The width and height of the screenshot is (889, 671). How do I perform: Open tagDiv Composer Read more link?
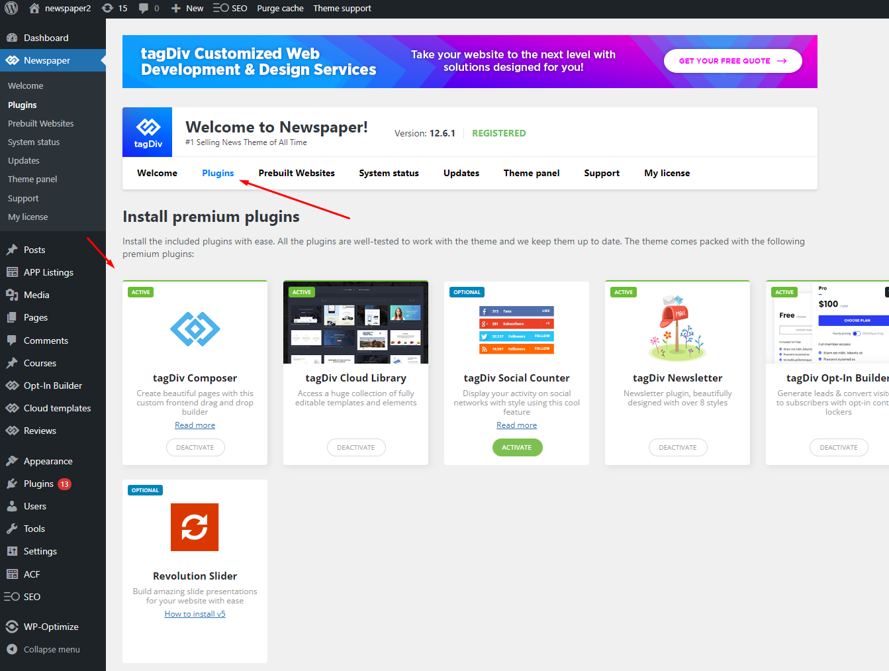click(195, 425)
